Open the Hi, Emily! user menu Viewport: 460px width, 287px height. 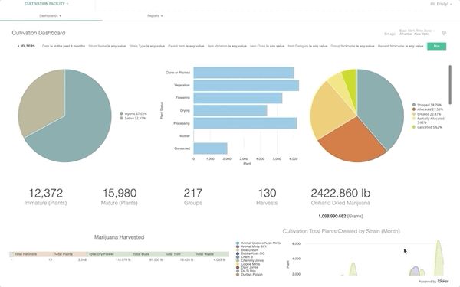[x=441, y=4]
